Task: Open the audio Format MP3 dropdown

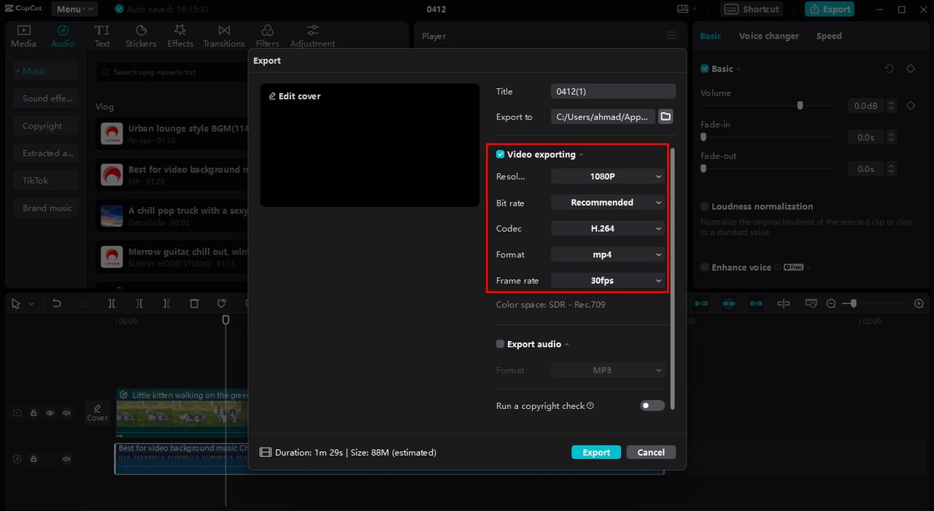Action: tap(608, 370)
